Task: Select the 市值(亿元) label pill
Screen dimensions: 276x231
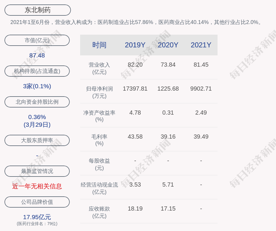Action: point(37,40)
